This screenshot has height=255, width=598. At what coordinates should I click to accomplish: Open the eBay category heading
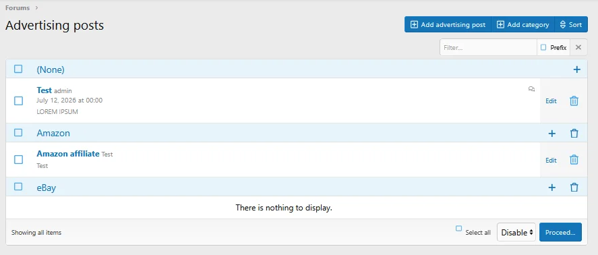tap(46, 188)
